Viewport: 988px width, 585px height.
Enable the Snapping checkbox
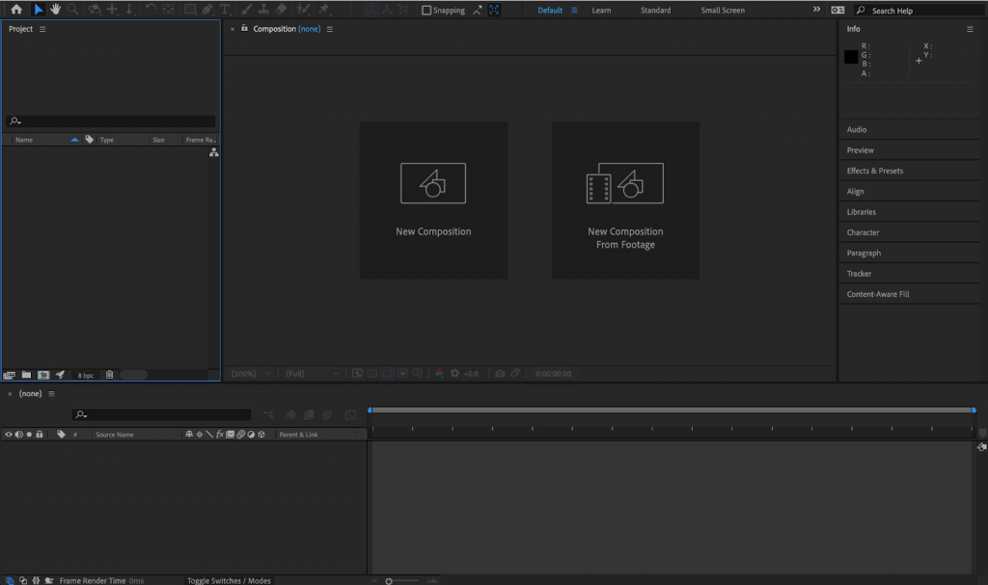(x=427, y=11)
